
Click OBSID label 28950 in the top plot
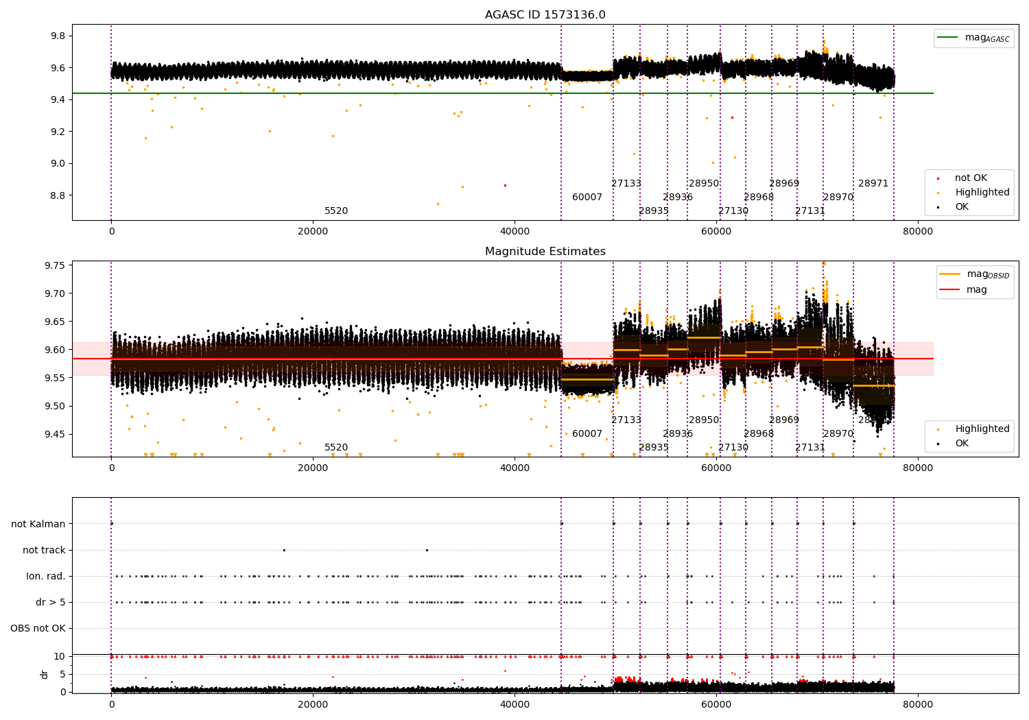704,184
